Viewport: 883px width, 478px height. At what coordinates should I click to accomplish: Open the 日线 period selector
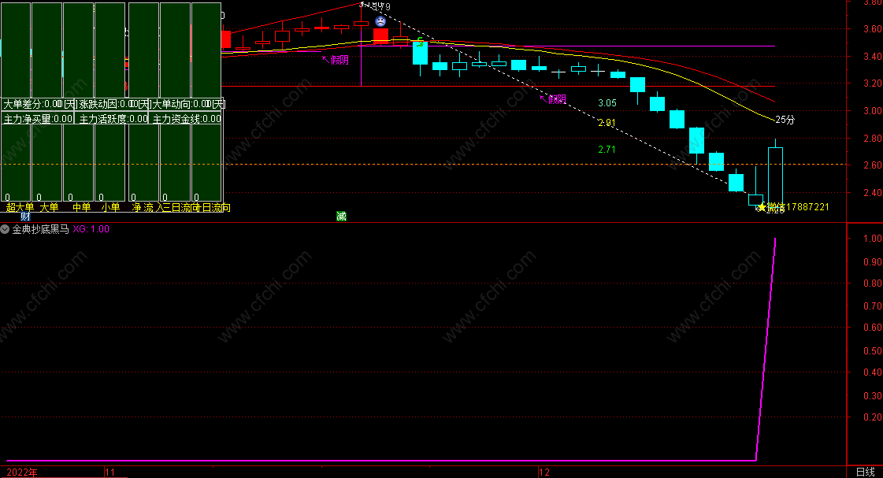coord(865,472)
